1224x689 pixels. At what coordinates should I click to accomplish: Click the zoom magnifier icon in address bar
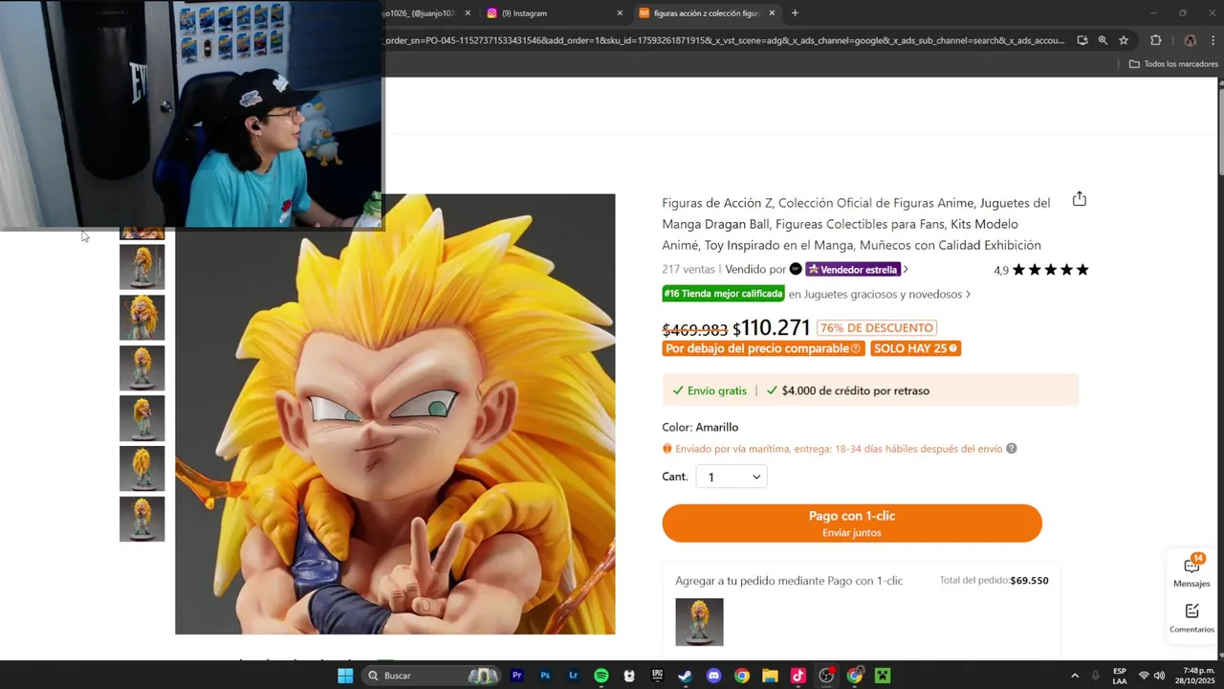tap(1103, 40)
